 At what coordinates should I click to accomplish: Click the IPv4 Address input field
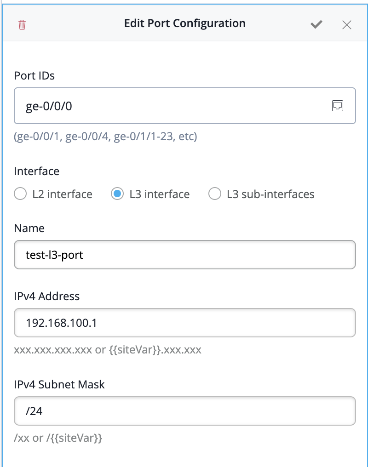point(184,323)
